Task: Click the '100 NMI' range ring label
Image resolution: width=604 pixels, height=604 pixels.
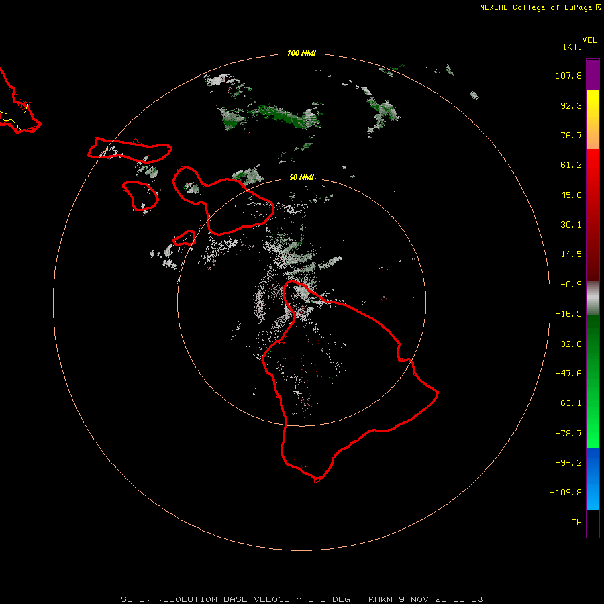Action: pyautogui.click(x=301, y=53)
